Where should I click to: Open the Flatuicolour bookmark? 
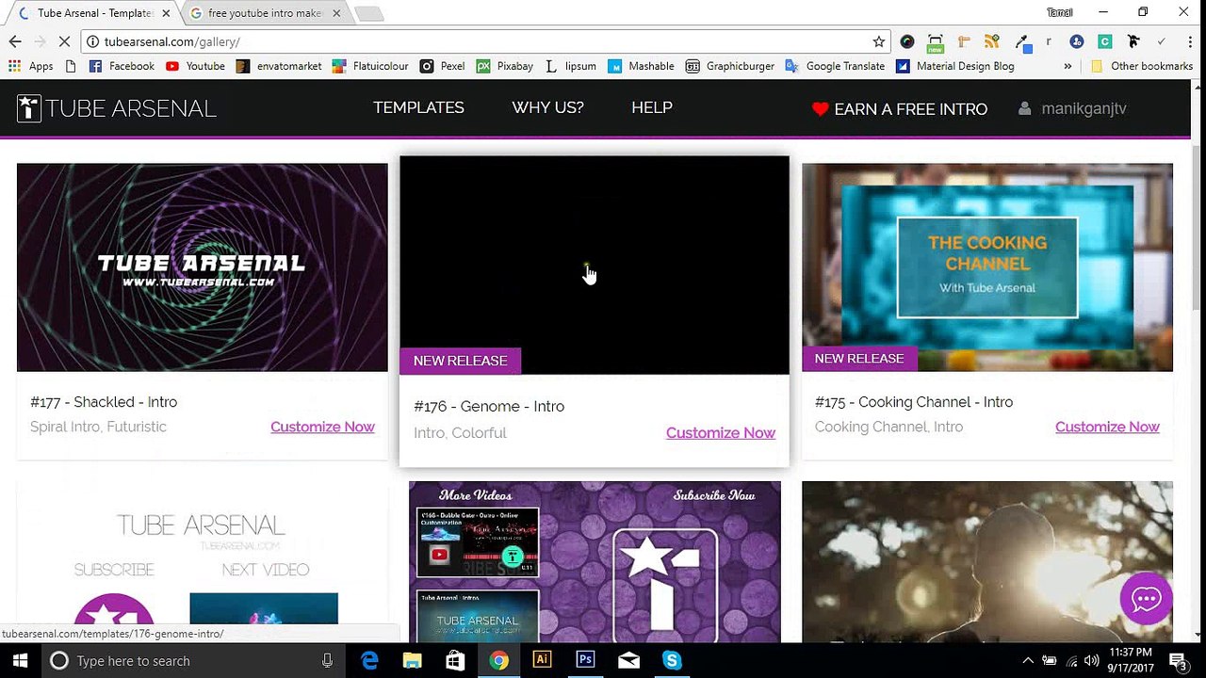[370, 66]
